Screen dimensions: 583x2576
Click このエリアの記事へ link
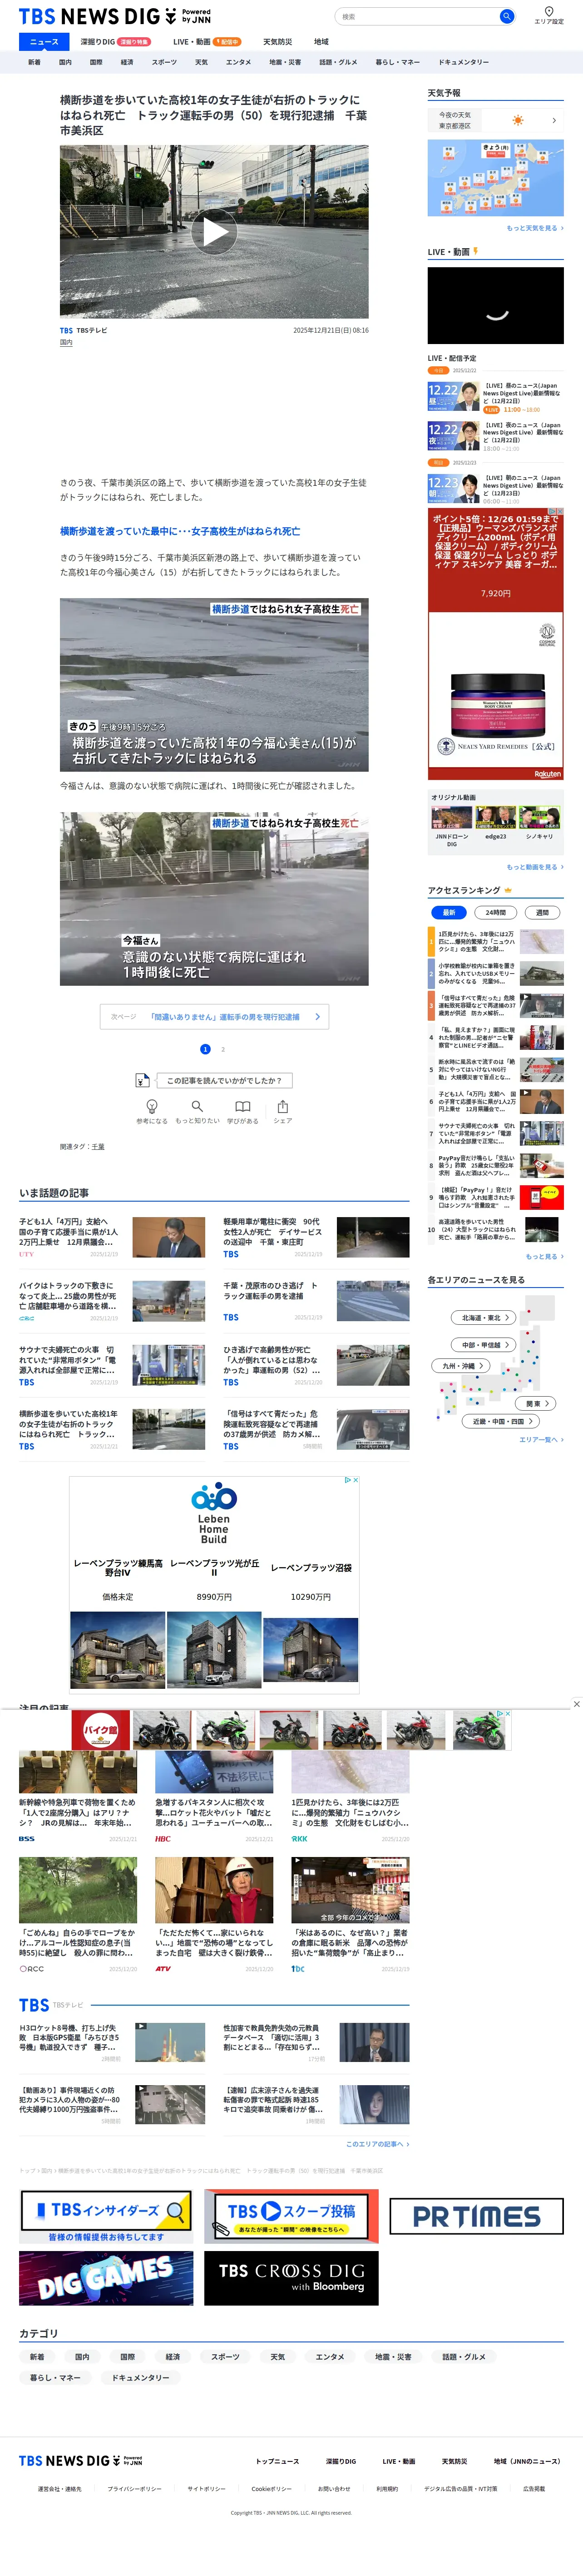(377, 2144)
